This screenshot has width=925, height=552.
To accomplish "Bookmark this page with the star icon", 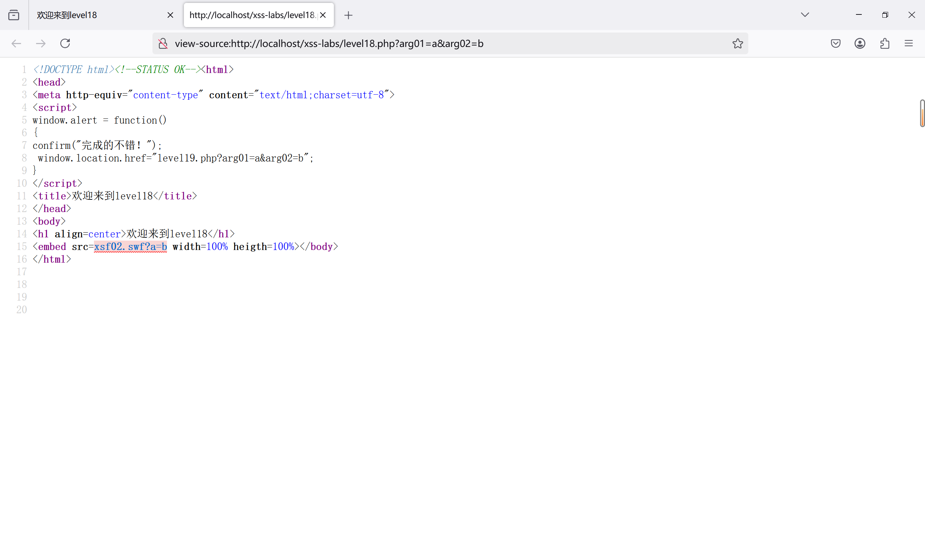I will [x=737, y=43].
